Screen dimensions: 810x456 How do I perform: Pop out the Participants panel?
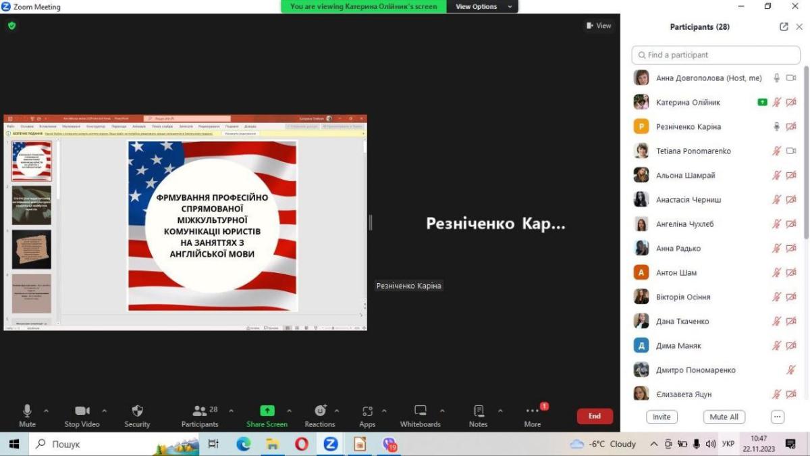pos(784,27)
